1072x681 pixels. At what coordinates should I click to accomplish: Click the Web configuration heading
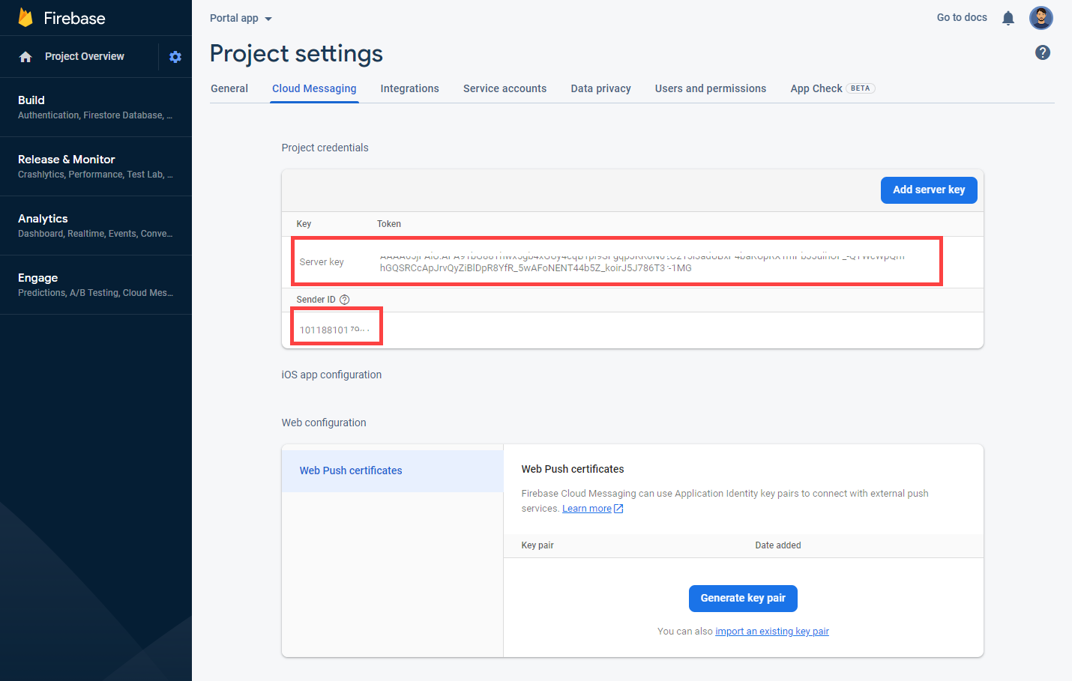(x=324, y=423)
